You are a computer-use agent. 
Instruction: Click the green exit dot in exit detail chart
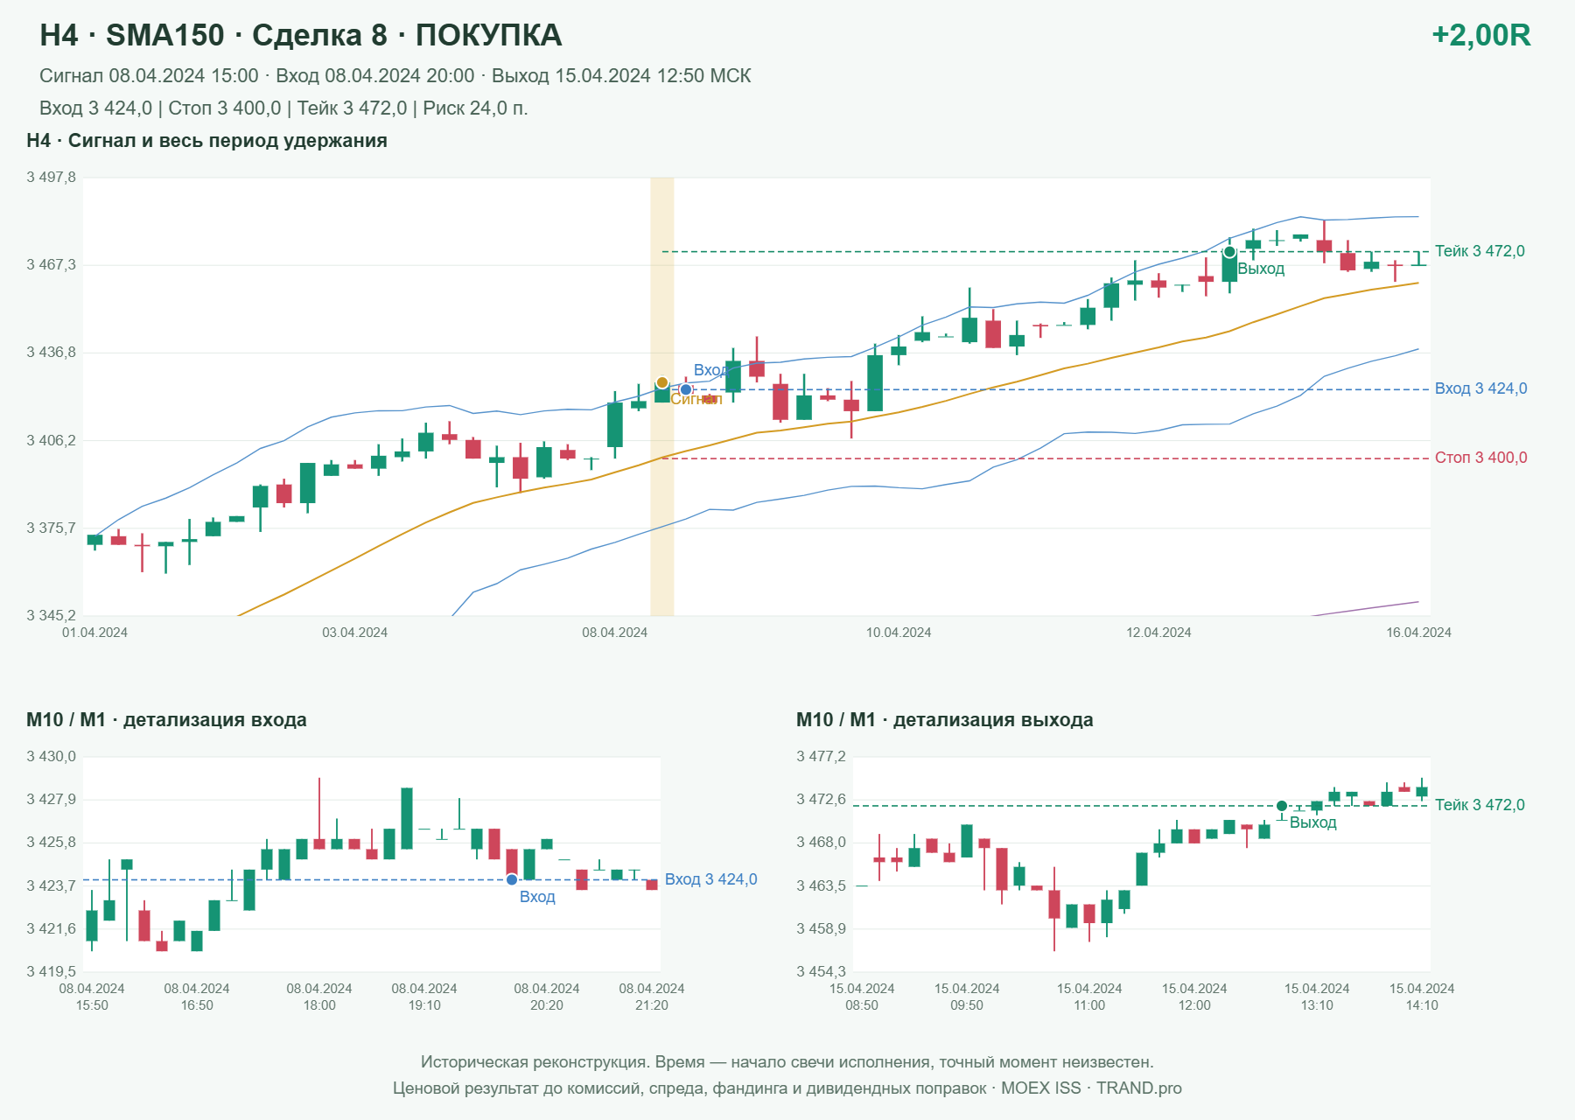click(1282, 806)
